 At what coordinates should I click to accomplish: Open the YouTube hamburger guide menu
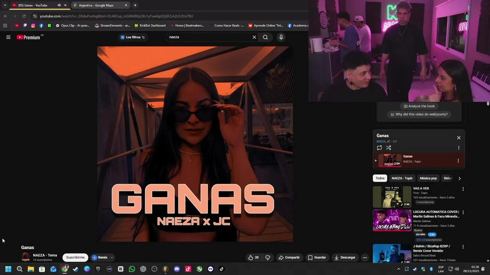(x=8, y=37)
